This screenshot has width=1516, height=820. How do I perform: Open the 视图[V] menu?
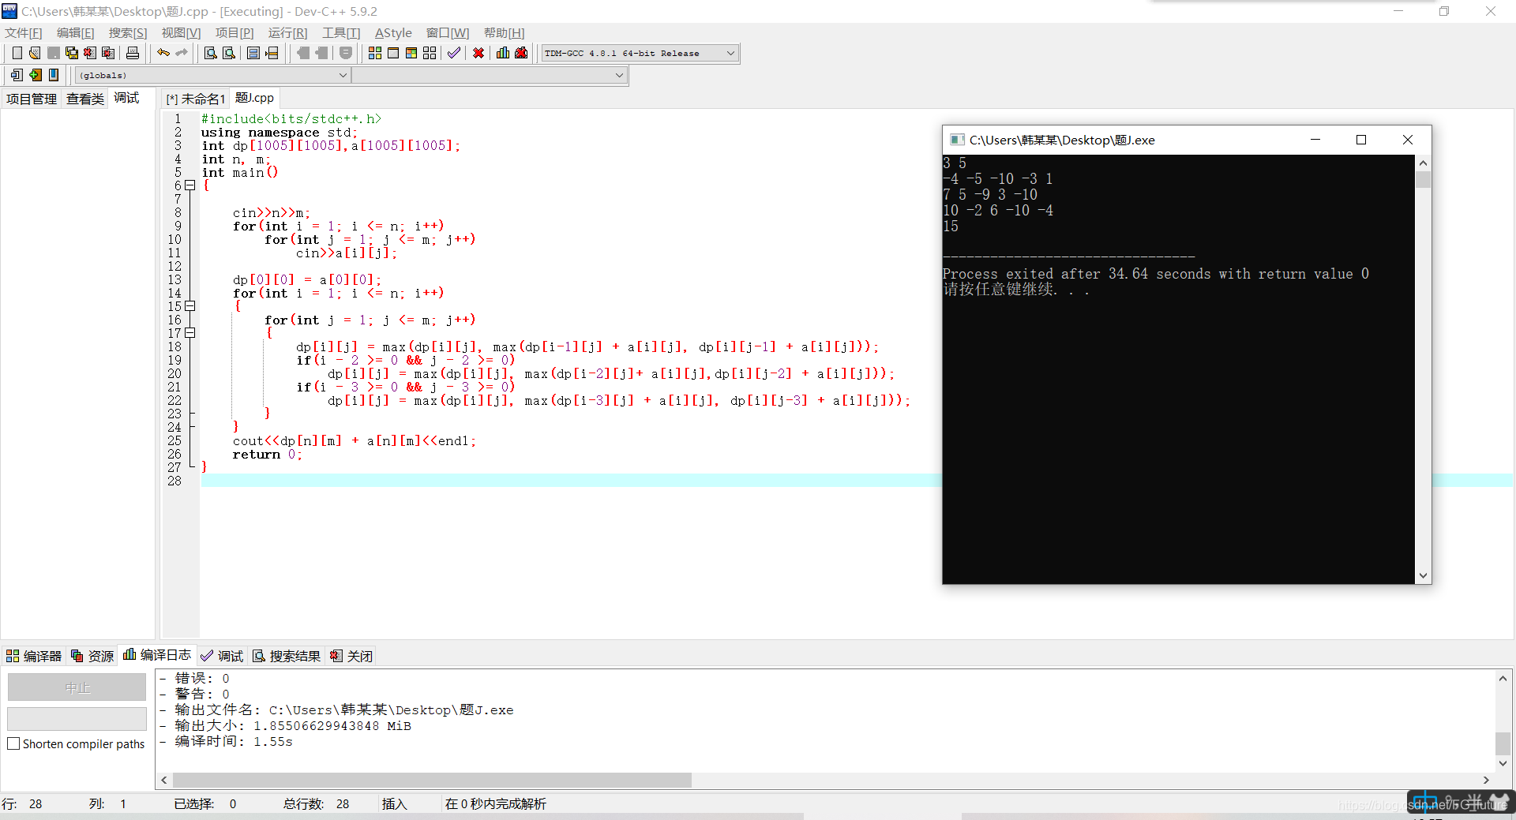pyautogui.click(x=181, y=32)
